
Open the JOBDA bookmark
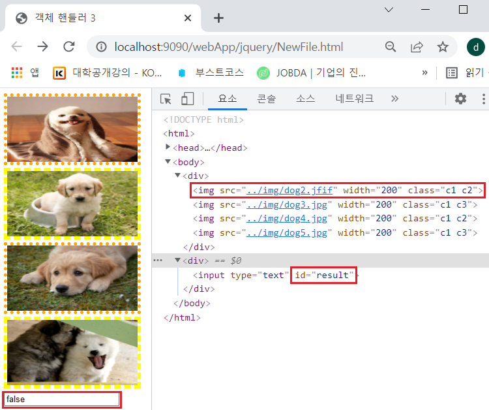pos(312,72)
